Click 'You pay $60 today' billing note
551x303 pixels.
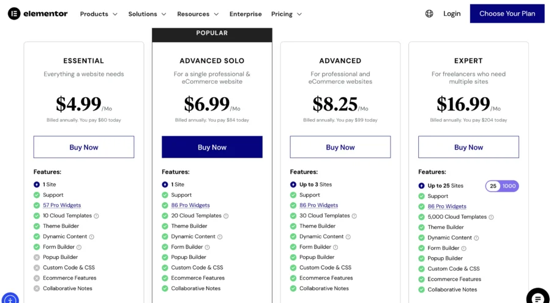pos(101,120)
